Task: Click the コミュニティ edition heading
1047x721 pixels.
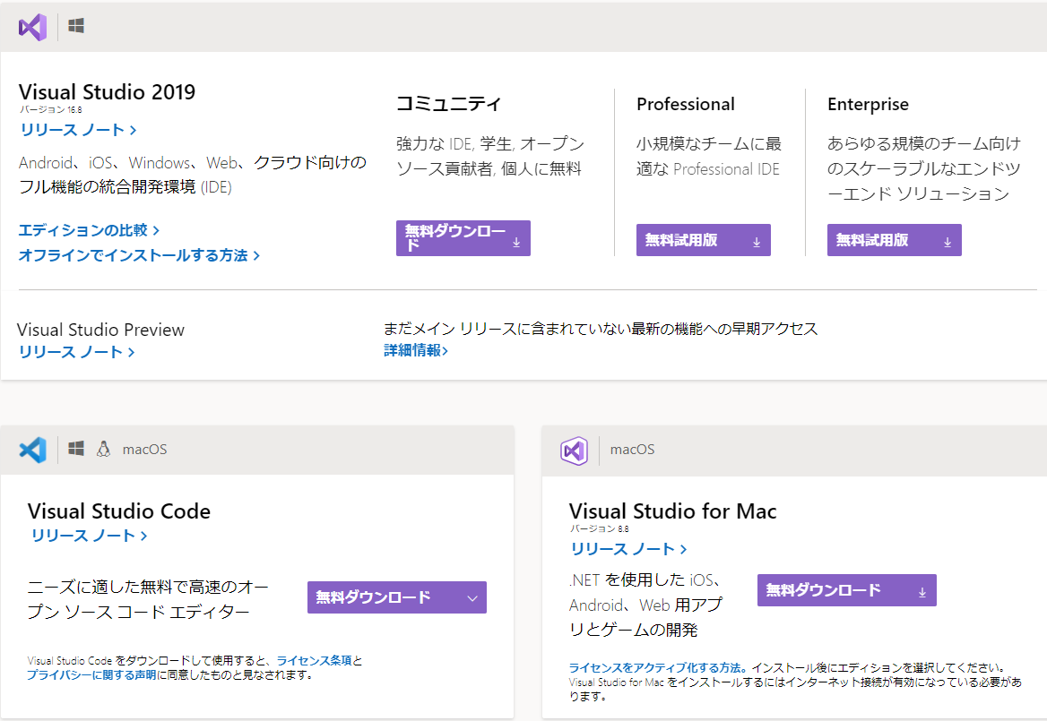Action: pyautogui.click(x=448, y=104)
